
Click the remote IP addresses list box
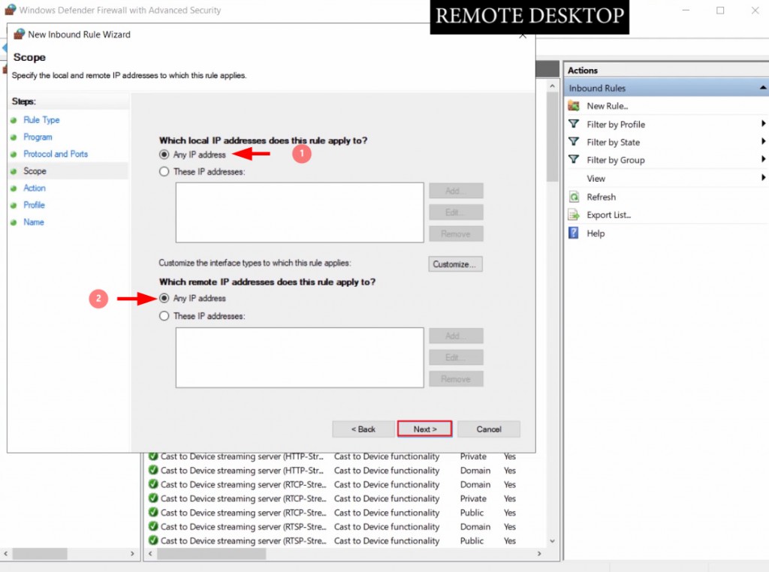click(x=300, y=358)
